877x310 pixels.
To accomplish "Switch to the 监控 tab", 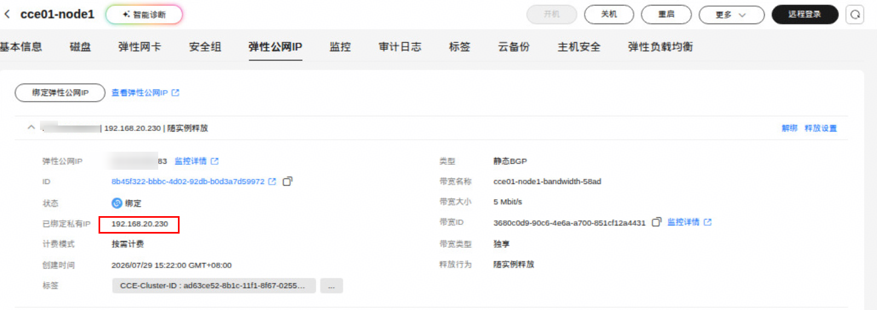I will click(340, 47).
